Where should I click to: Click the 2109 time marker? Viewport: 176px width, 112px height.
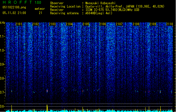tap(153, 24)
